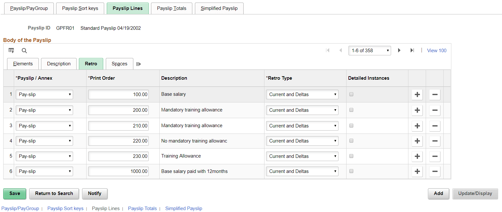Expand the 1-6 of 358 row selector
The width and height of the screenshot is (502, 212).
pos(370,51)
